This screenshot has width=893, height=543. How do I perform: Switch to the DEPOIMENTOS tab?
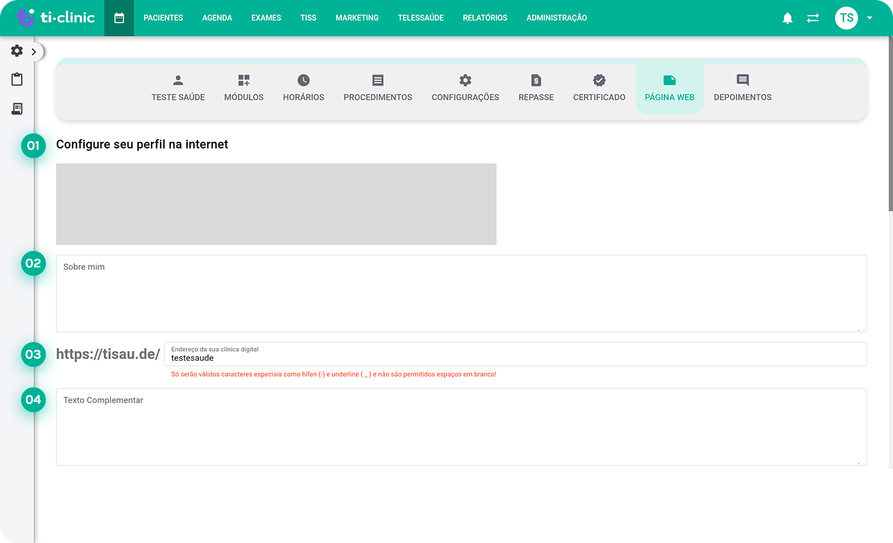(742, 88)
